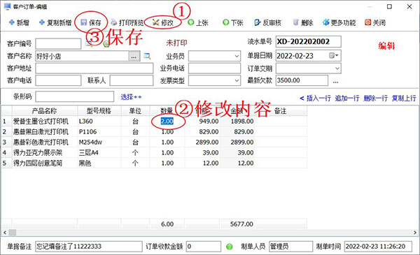Click the 制单人员 field 管理员
The width and height of the screenshot is (420, 255).
pyautogui.click(x=290, y=247)
